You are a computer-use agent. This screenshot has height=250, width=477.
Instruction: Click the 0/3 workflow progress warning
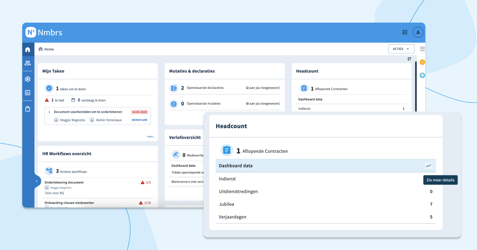click(145, 183)
